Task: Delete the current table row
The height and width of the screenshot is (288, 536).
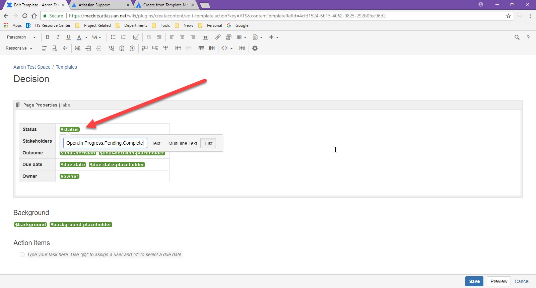Action: point(65,48)
